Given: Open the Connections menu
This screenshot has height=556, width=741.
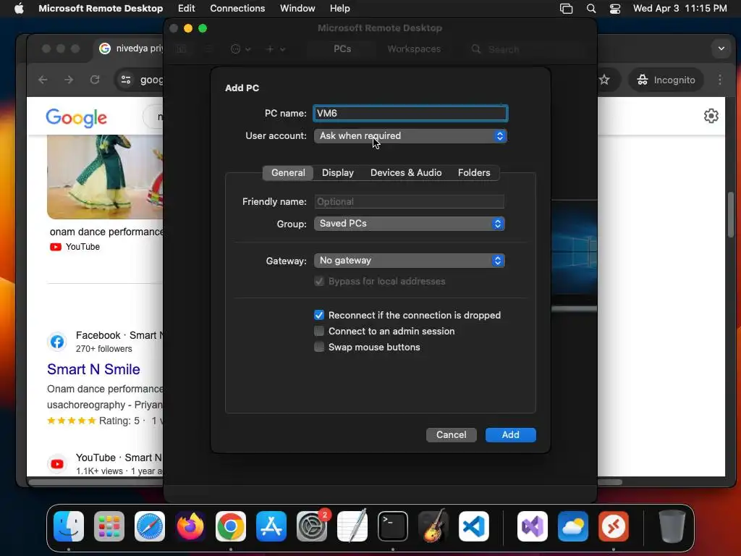Looking at the screenshot, I should [x=237, y=8].
